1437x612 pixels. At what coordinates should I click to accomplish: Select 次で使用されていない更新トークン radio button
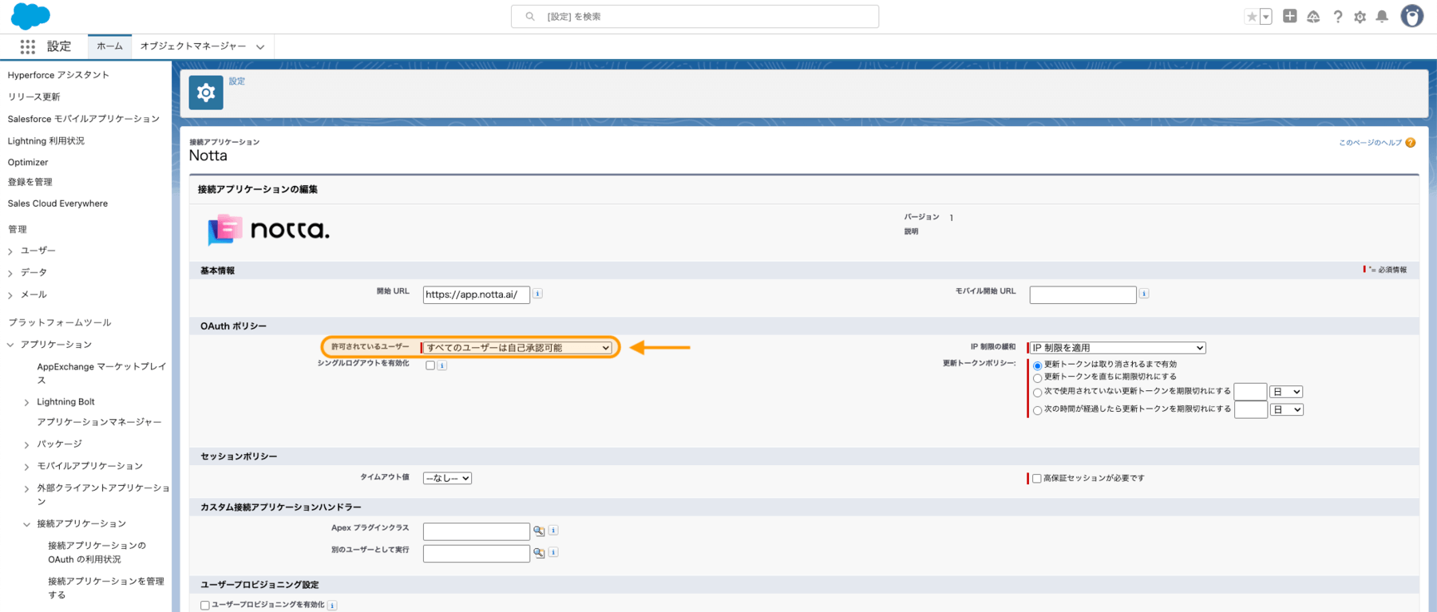[x=1037, y=393]
